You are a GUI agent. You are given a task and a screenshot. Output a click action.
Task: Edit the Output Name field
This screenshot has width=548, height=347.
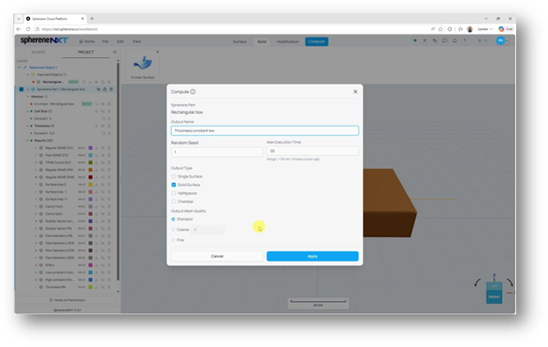click(x=265, y=131)
